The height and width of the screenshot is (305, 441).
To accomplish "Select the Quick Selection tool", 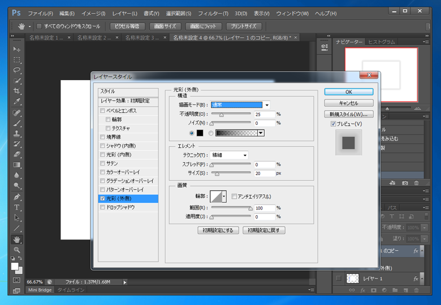I will 17,81.
